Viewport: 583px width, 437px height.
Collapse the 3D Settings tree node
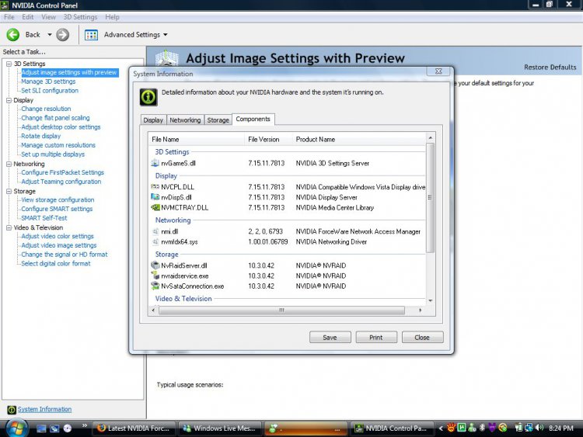9,64
